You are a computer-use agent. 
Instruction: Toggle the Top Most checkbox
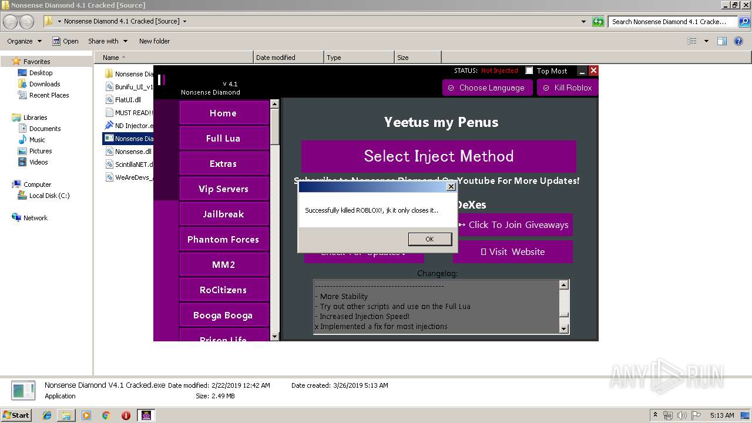(x=529, y=70)
